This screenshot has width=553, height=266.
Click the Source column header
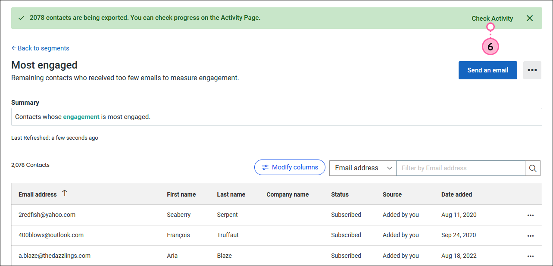point(392,194)
